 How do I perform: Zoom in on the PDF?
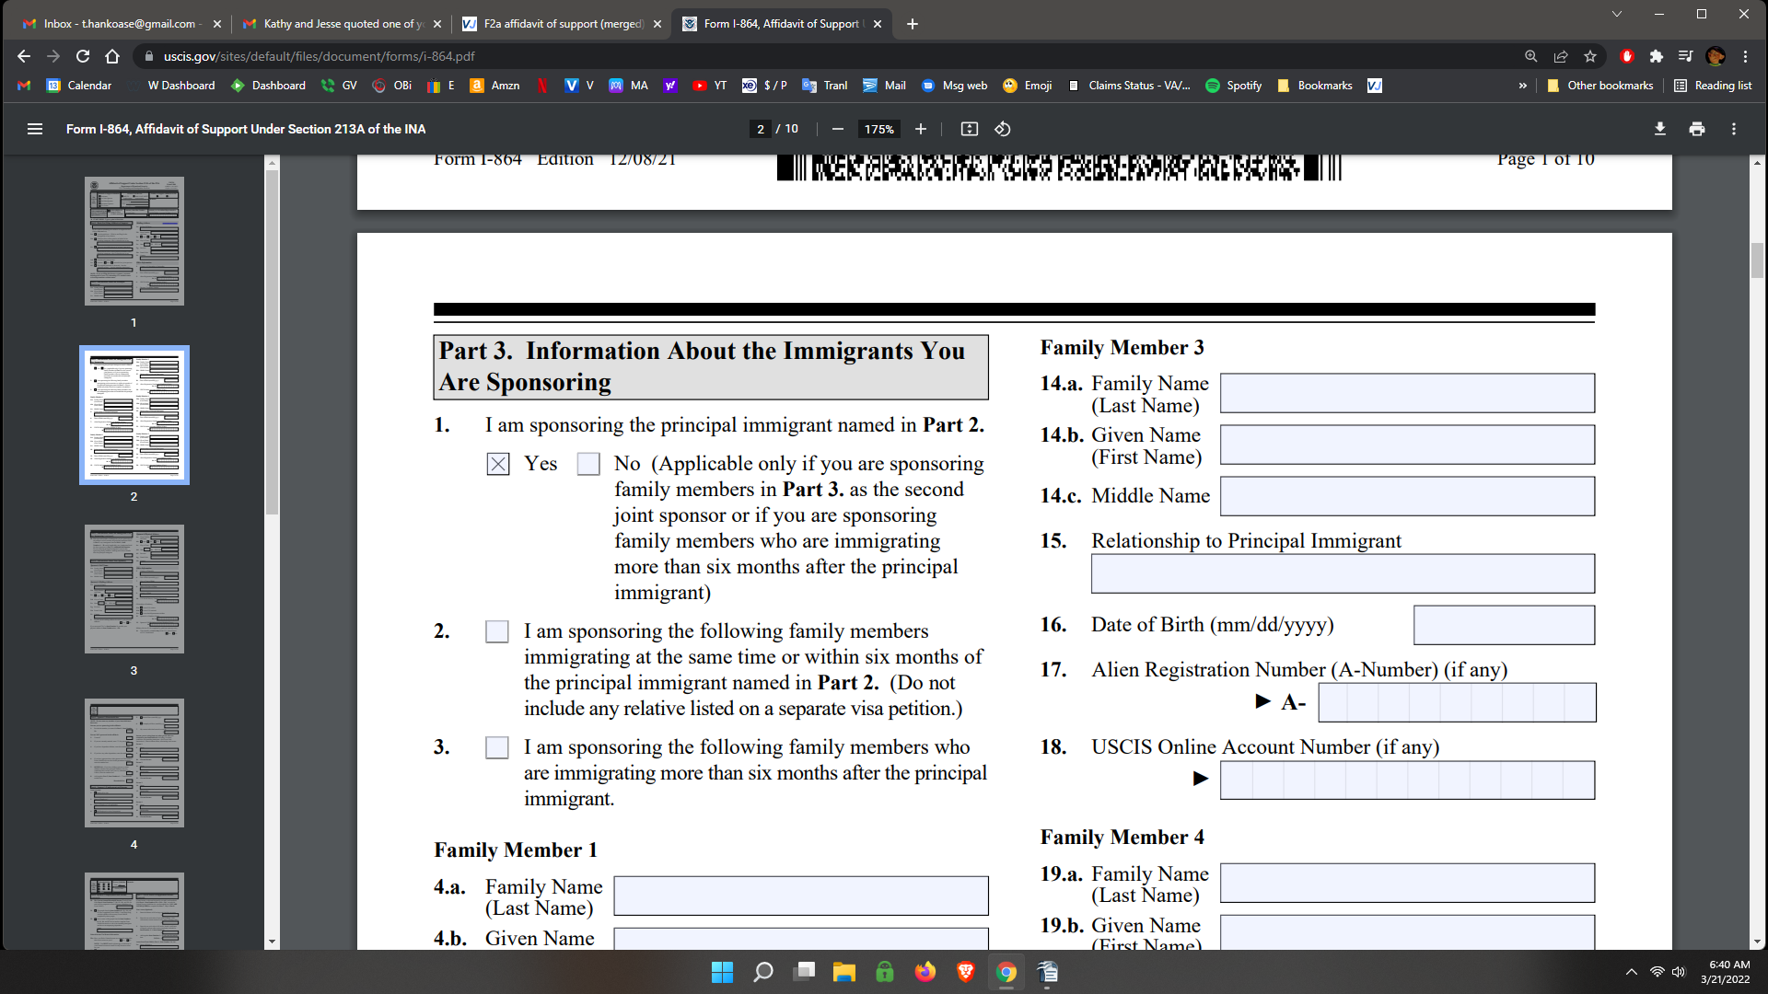coord(920,129)
